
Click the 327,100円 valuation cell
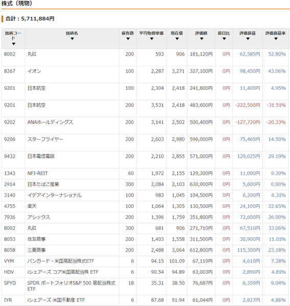[x=201, y=71]
